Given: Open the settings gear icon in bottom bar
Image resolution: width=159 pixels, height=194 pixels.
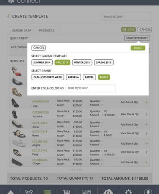Looking at the screenshot, I should click(x=128, y=192).
